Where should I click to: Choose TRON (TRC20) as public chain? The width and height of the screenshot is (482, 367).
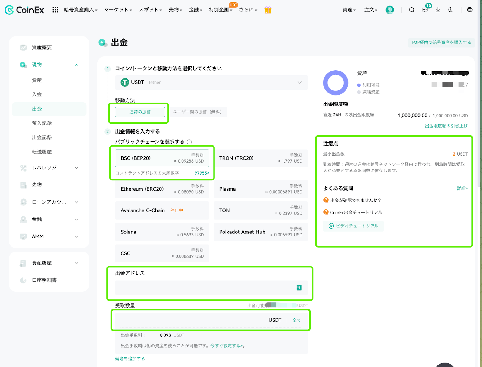pos(261,158)
